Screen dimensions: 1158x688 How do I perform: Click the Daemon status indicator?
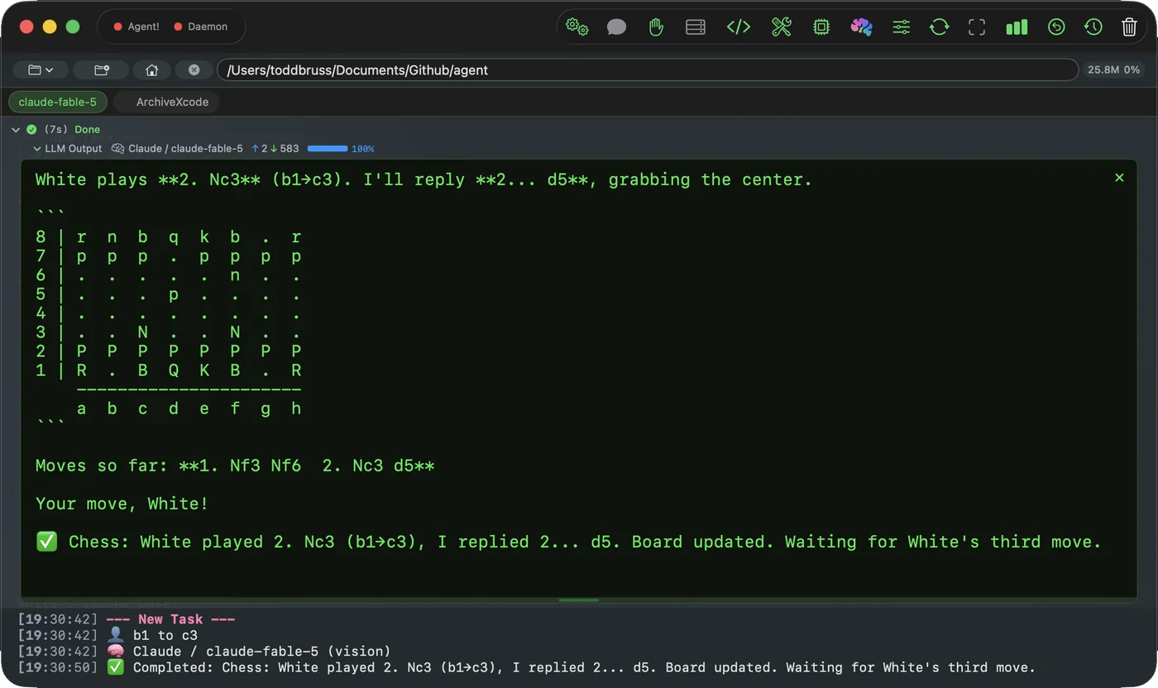tap(201, 26)
